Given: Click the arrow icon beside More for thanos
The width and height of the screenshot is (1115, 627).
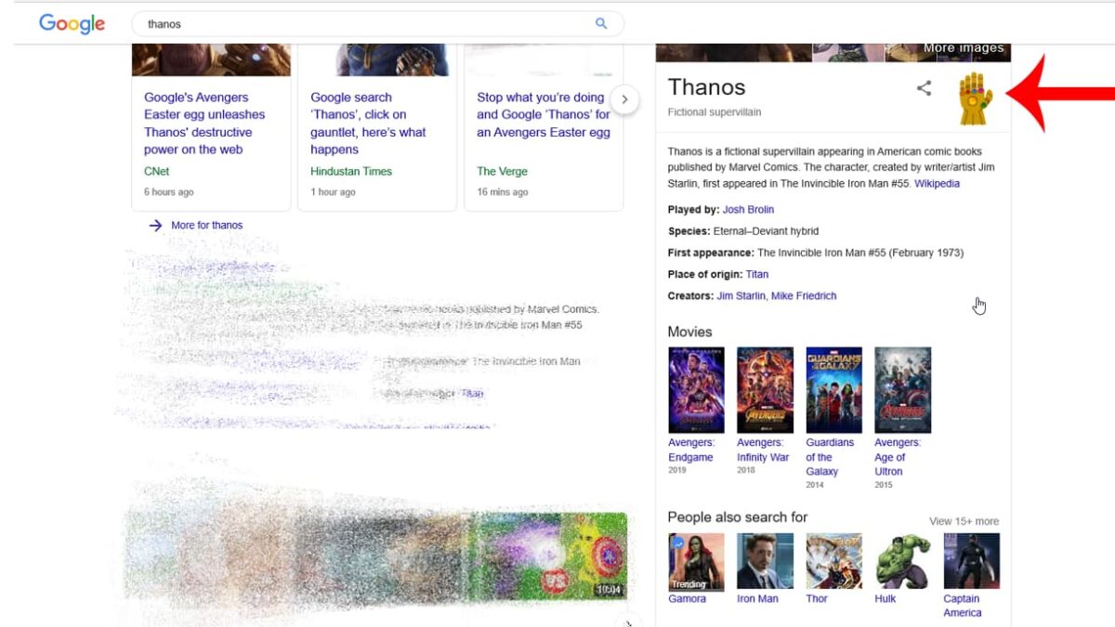Looking at the screenshot, I should (155, 225).
